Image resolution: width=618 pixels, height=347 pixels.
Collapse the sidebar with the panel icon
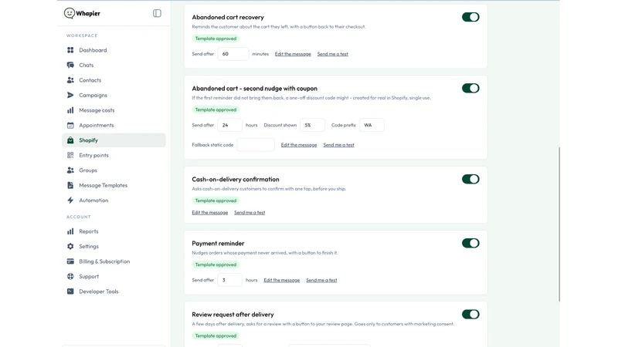coord(157,13)
